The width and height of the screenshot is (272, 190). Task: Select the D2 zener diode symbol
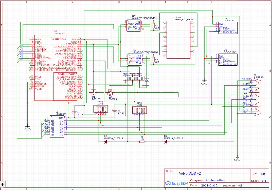pyautogui.click(x=105, y=142)
